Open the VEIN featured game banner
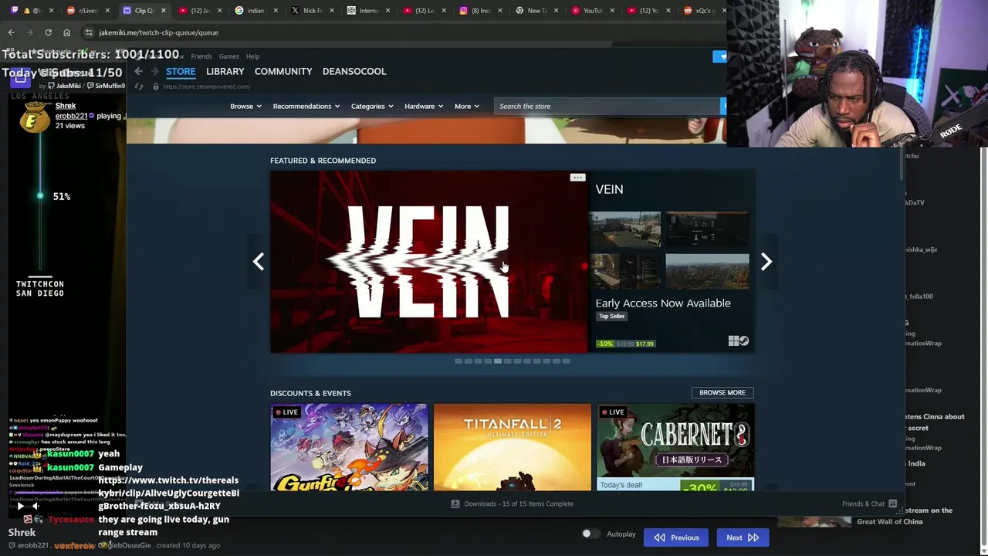This screenshot has height=556, width=988. [429, 262]
